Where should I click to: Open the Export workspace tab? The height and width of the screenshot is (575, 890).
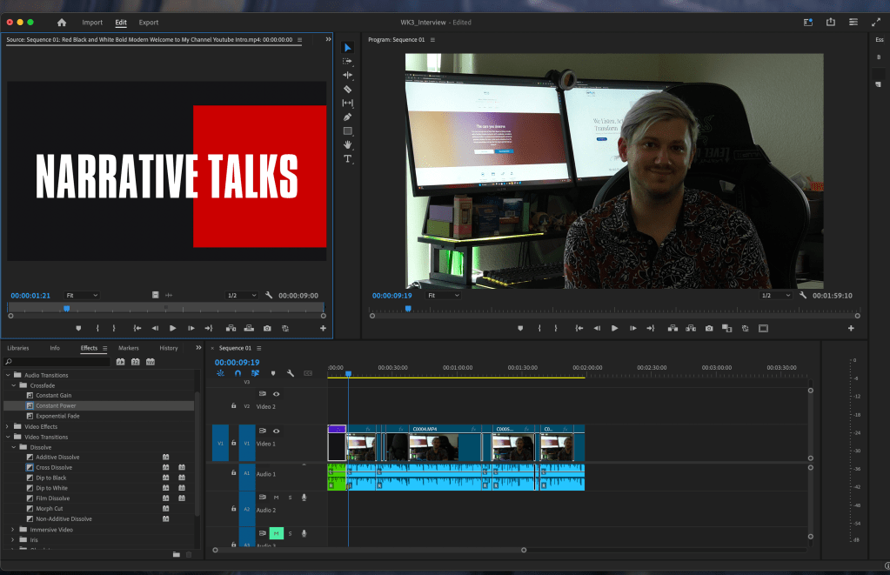[149, 22]
